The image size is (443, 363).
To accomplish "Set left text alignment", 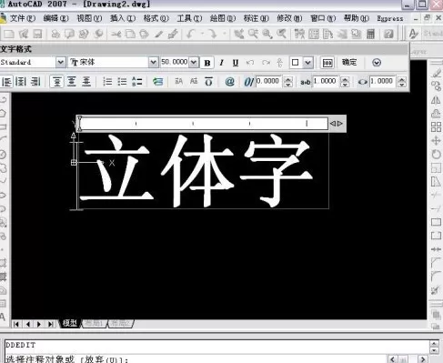I will (6, 82).
